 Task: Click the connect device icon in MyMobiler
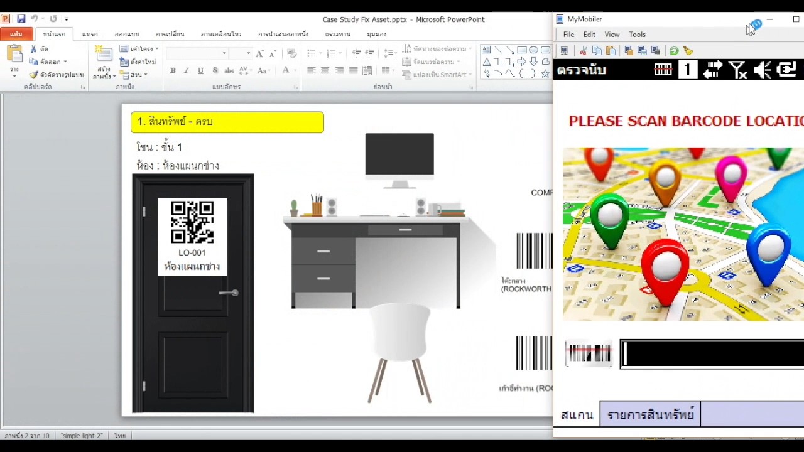564,51
